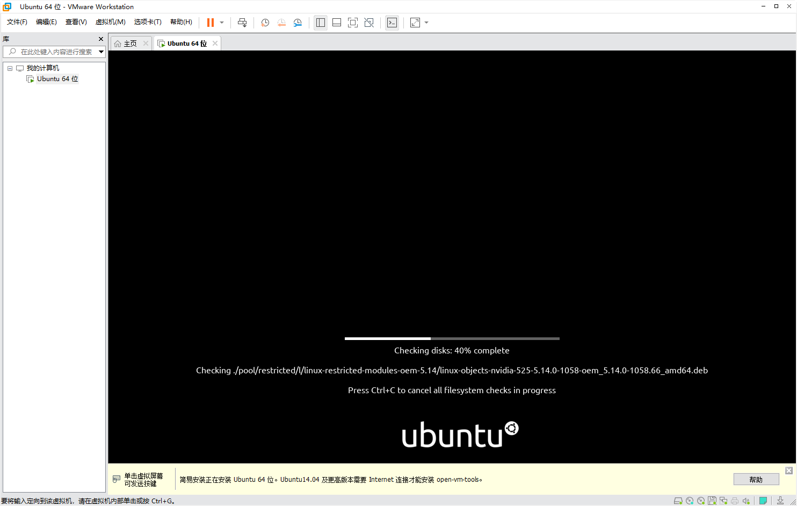This screenshot has height=506, width=797.
Task: Click the '单击虚拟屏幕 可发送按键' label
Action: coord(143,480)
